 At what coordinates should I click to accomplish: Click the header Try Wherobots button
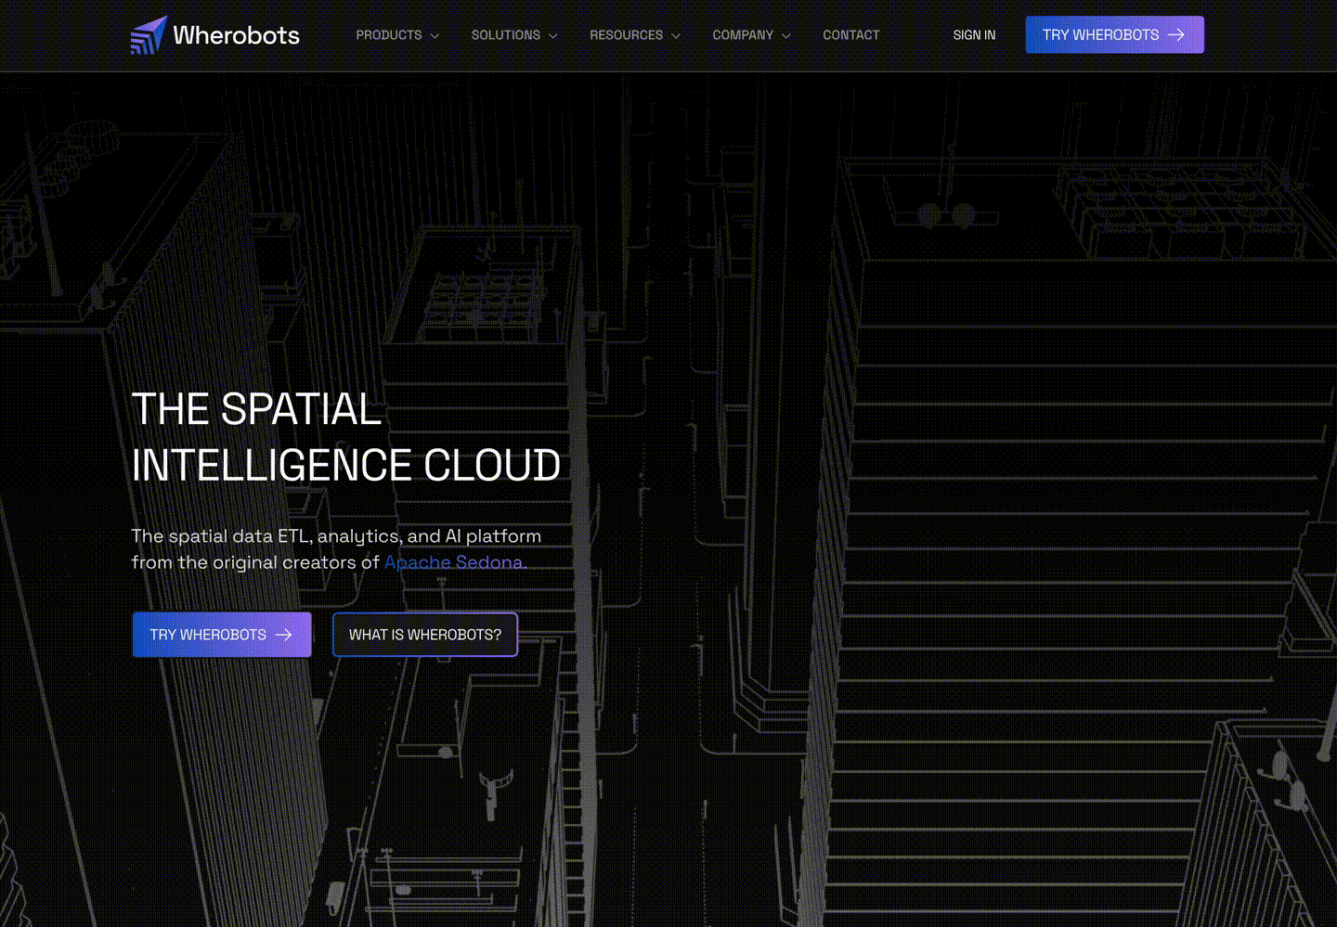coord(1114,34)
